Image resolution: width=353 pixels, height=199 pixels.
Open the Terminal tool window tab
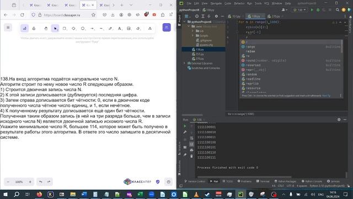pos(263,181)
